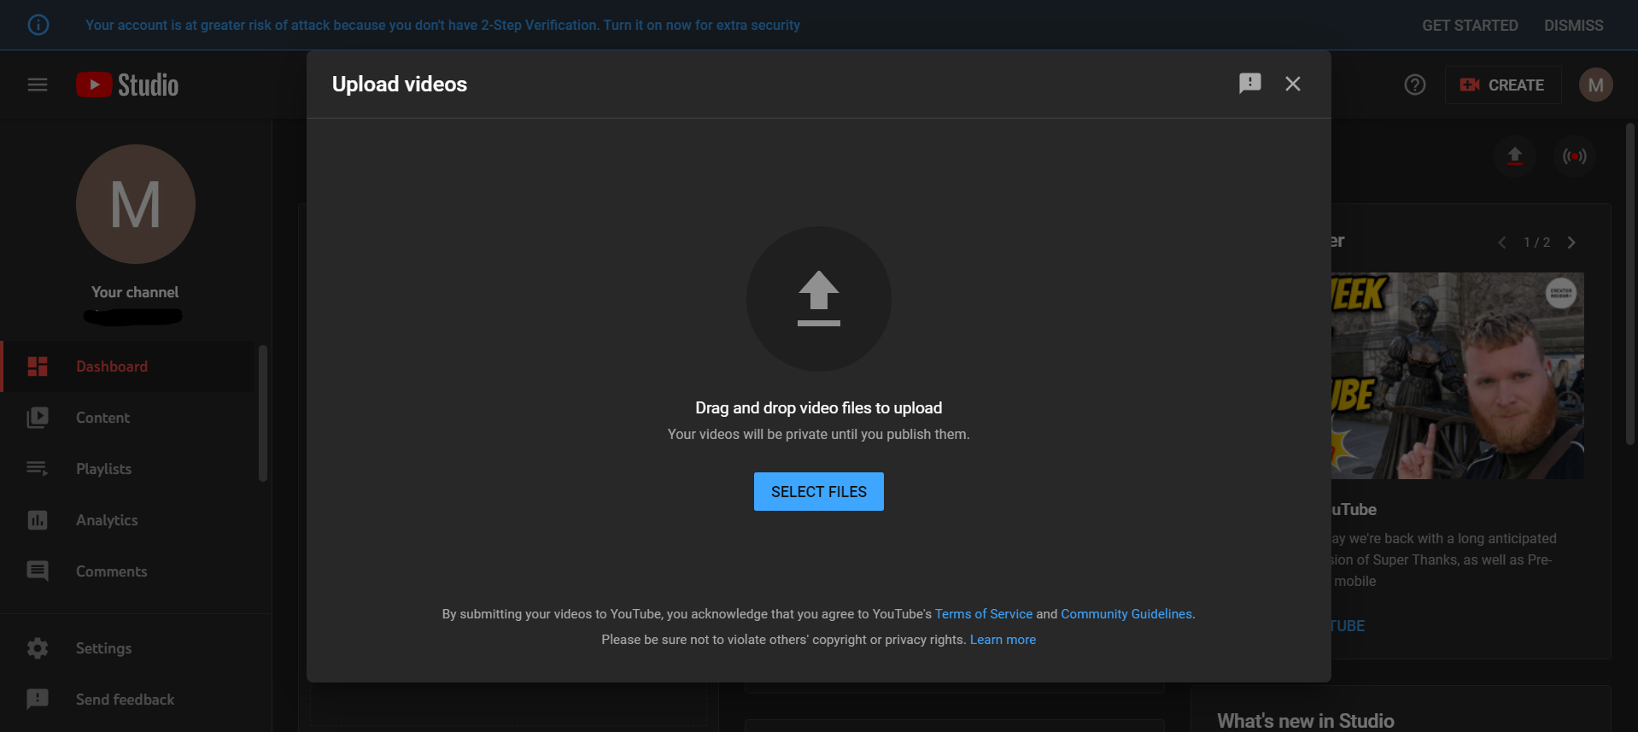Click the upload videos icon on dashboard
1638x732 pixels.
pos(1515,156)
